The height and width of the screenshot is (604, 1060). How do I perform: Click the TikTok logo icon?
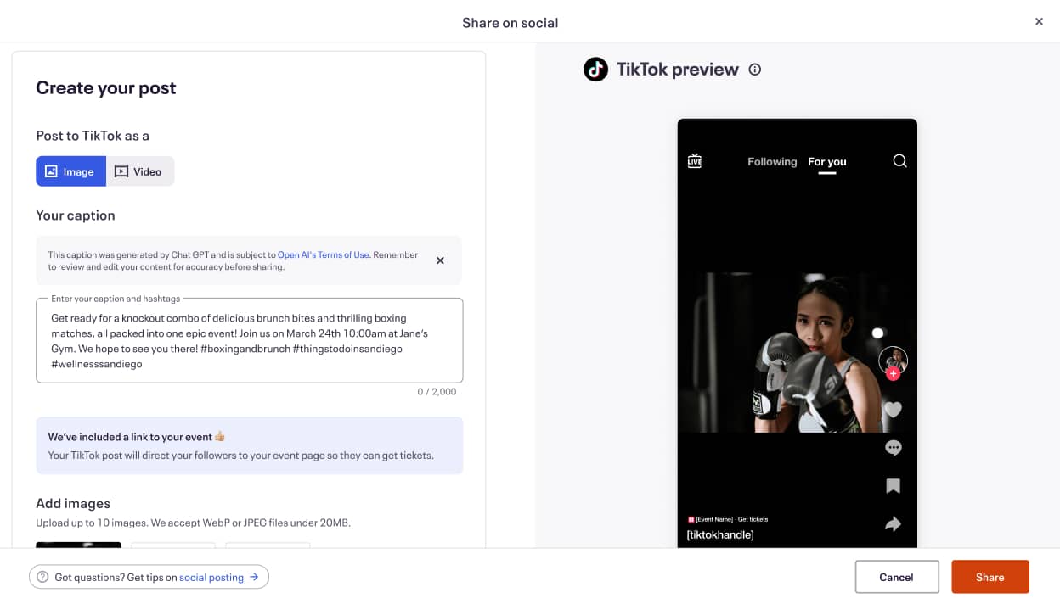[595, 70]
